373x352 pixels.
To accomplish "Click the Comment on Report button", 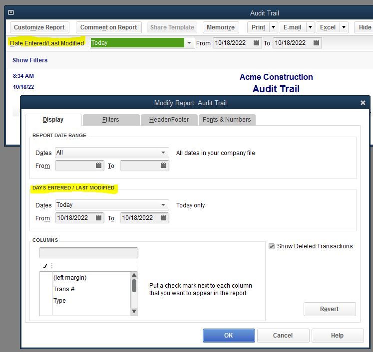I will [x=109, y=27].
